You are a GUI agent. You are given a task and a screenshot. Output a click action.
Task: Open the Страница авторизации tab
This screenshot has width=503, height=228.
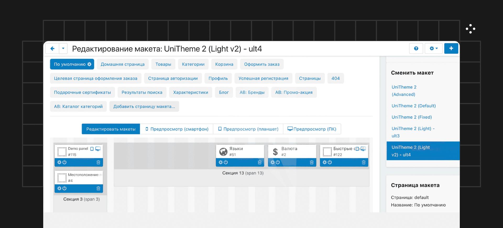click(x=173, y=78)
